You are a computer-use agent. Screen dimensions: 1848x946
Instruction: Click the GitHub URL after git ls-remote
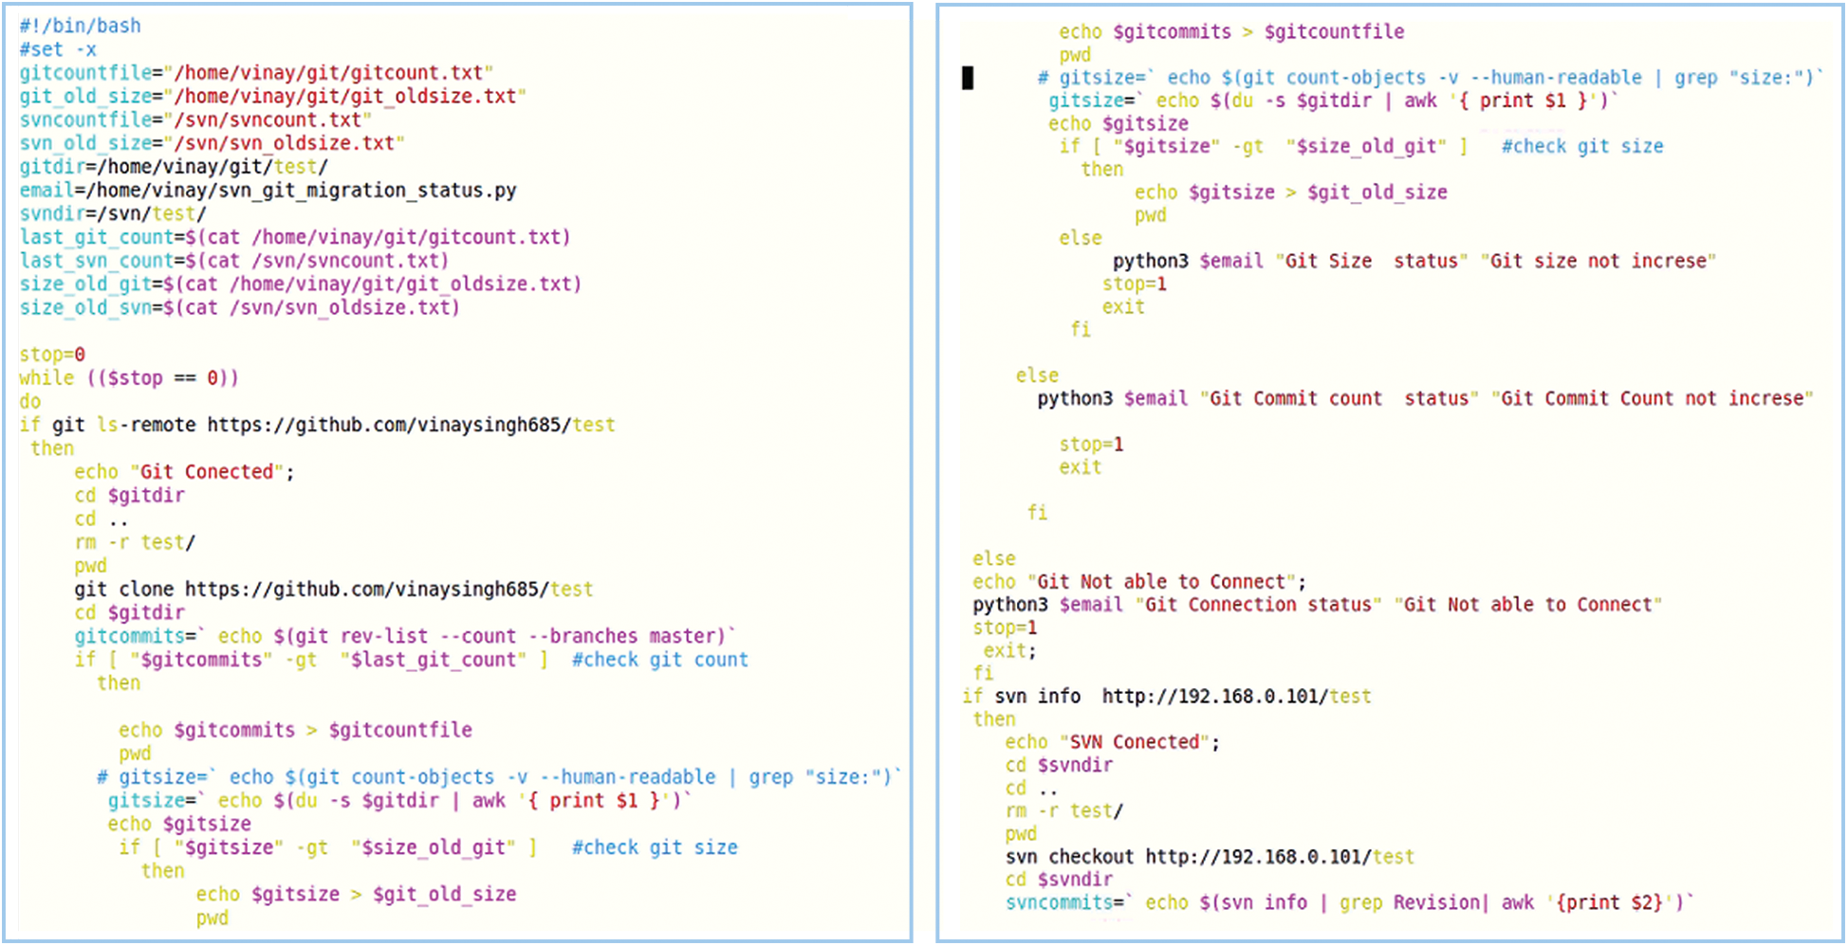[410, 425]
